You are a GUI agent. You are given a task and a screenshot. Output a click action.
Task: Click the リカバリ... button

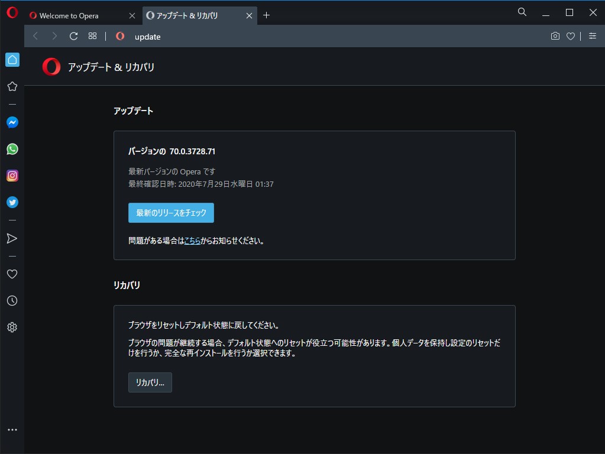point(150,382)
